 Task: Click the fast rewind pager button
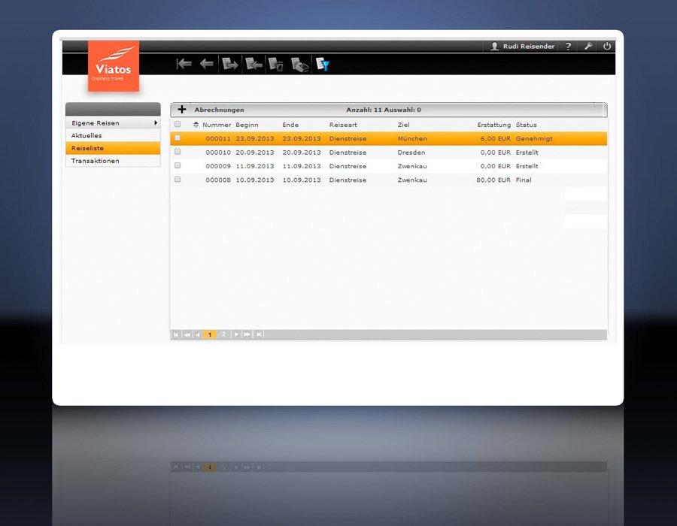187,334
